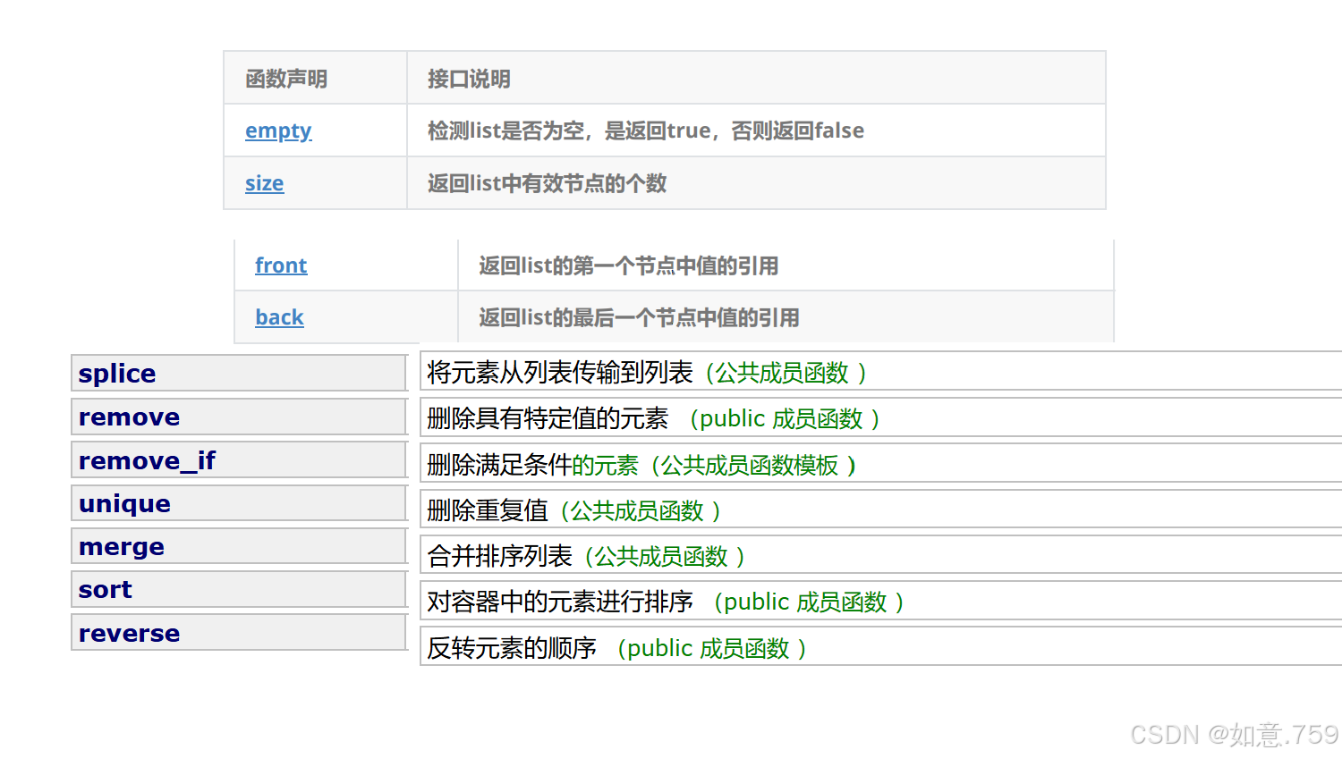Select sort description 对容器中的元素进行排序
Viewport: 1342px width, 758px height.
pyautogui.click(x=560, y=602)
